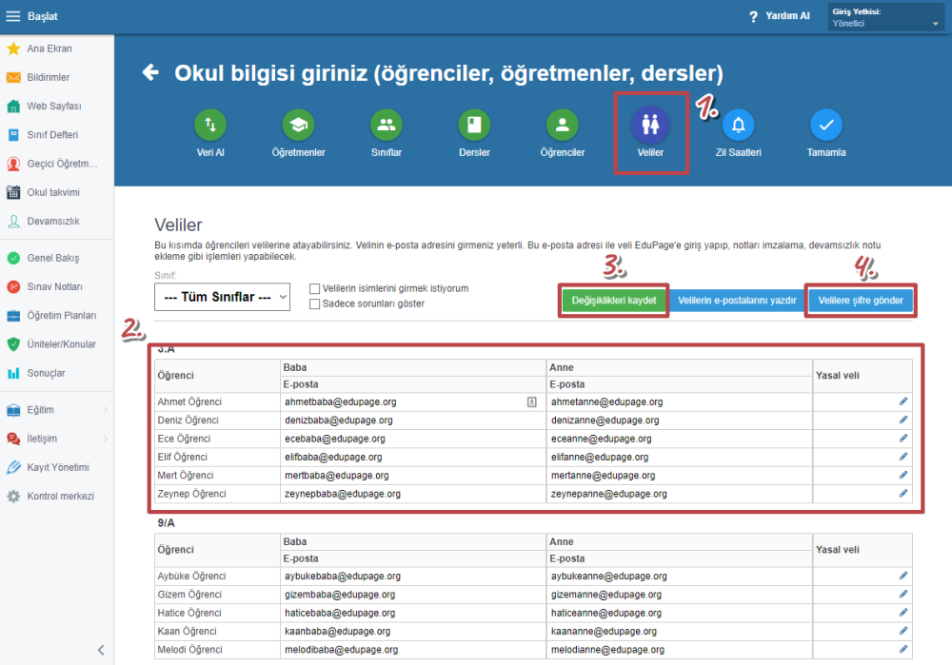
Task: Click the Tamamla checkmark icon
Action: tap(826, 125)
